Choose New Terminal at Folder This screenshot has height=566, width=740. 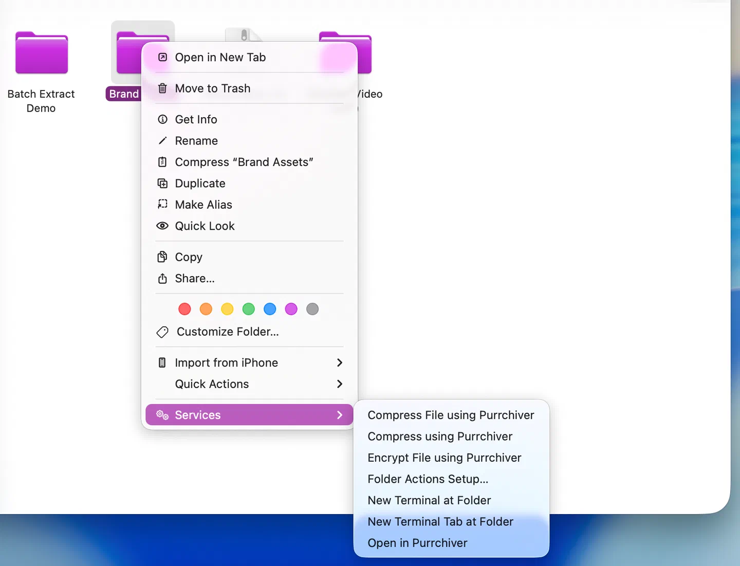click(451, 500)
